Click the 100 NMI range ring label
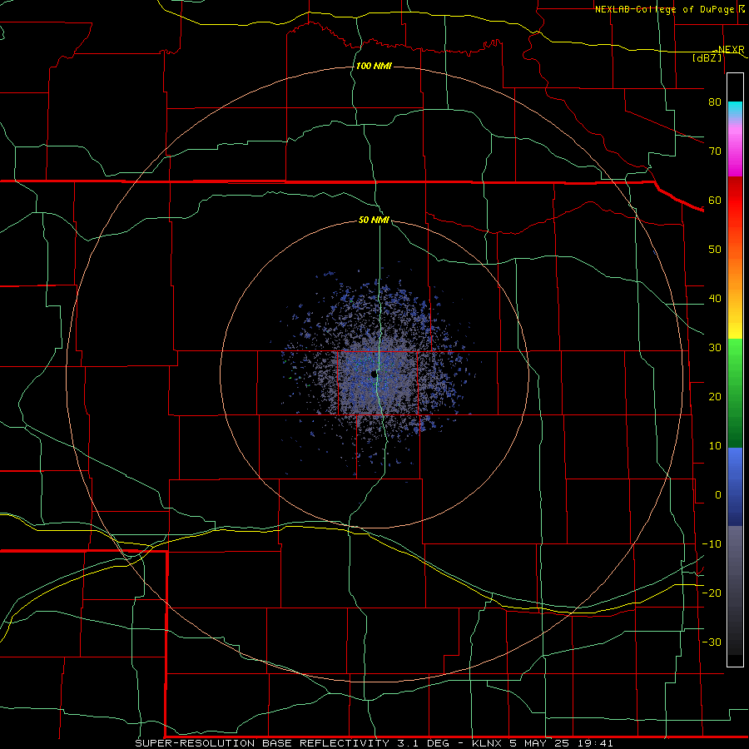This screenshot has width=749, height=749. pyautogui.click(x=374, y=66)
